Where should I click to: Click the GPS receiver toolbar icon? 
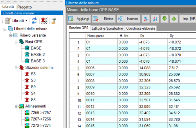(54, 20)
